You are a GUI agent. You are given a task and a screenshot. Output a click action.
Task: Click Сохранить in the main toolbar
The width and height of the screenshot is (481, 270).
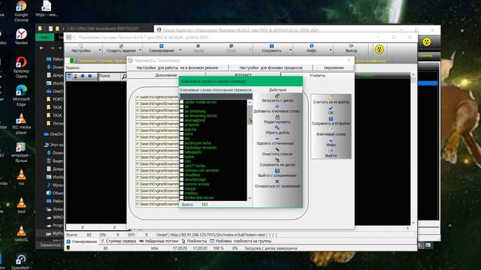(271, 48)
